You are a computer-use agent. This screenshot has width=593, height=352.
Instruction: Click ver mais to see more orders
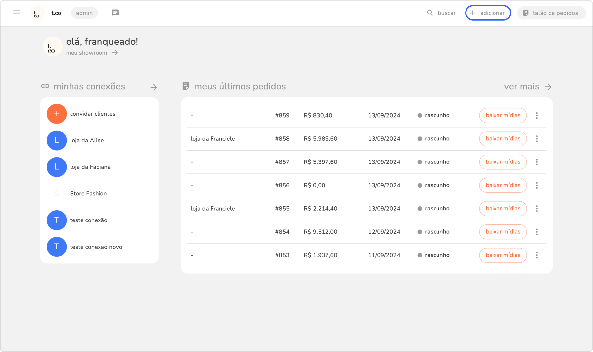[527, 87]
